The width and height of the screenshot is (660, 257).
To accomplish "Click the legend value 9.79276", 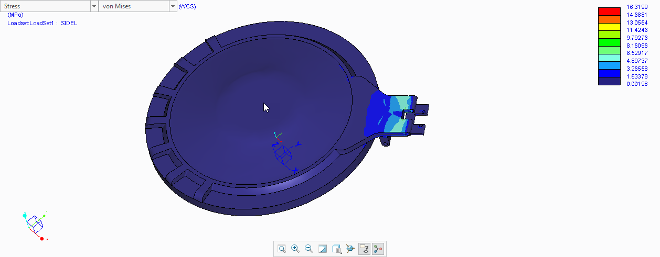I will point(636,38).
